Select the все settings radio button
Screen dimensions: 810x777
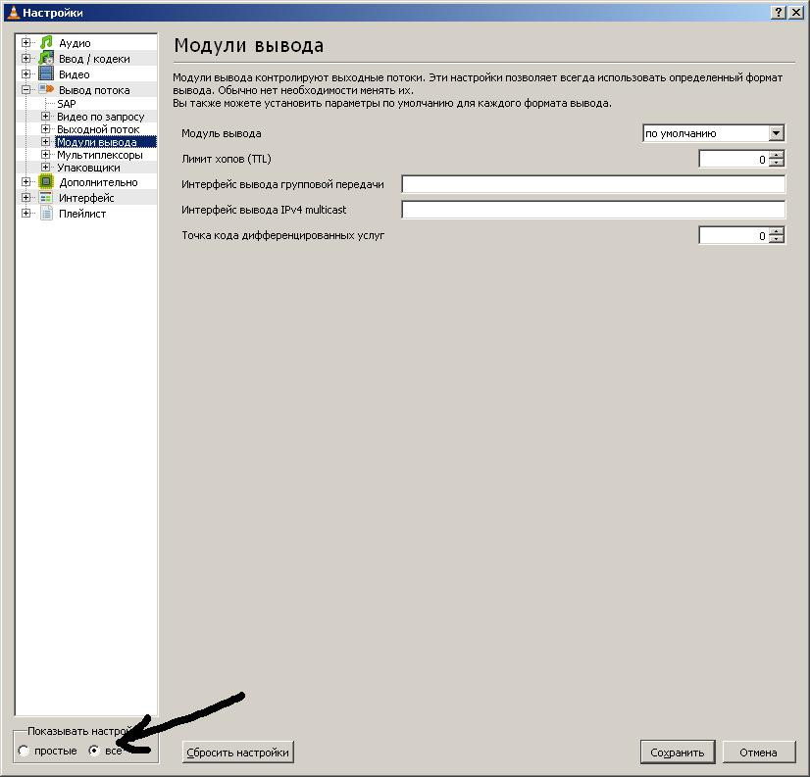click(94, 751)
